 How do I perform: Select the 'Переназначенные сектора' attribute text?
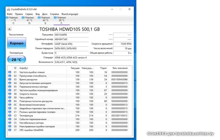33,87
